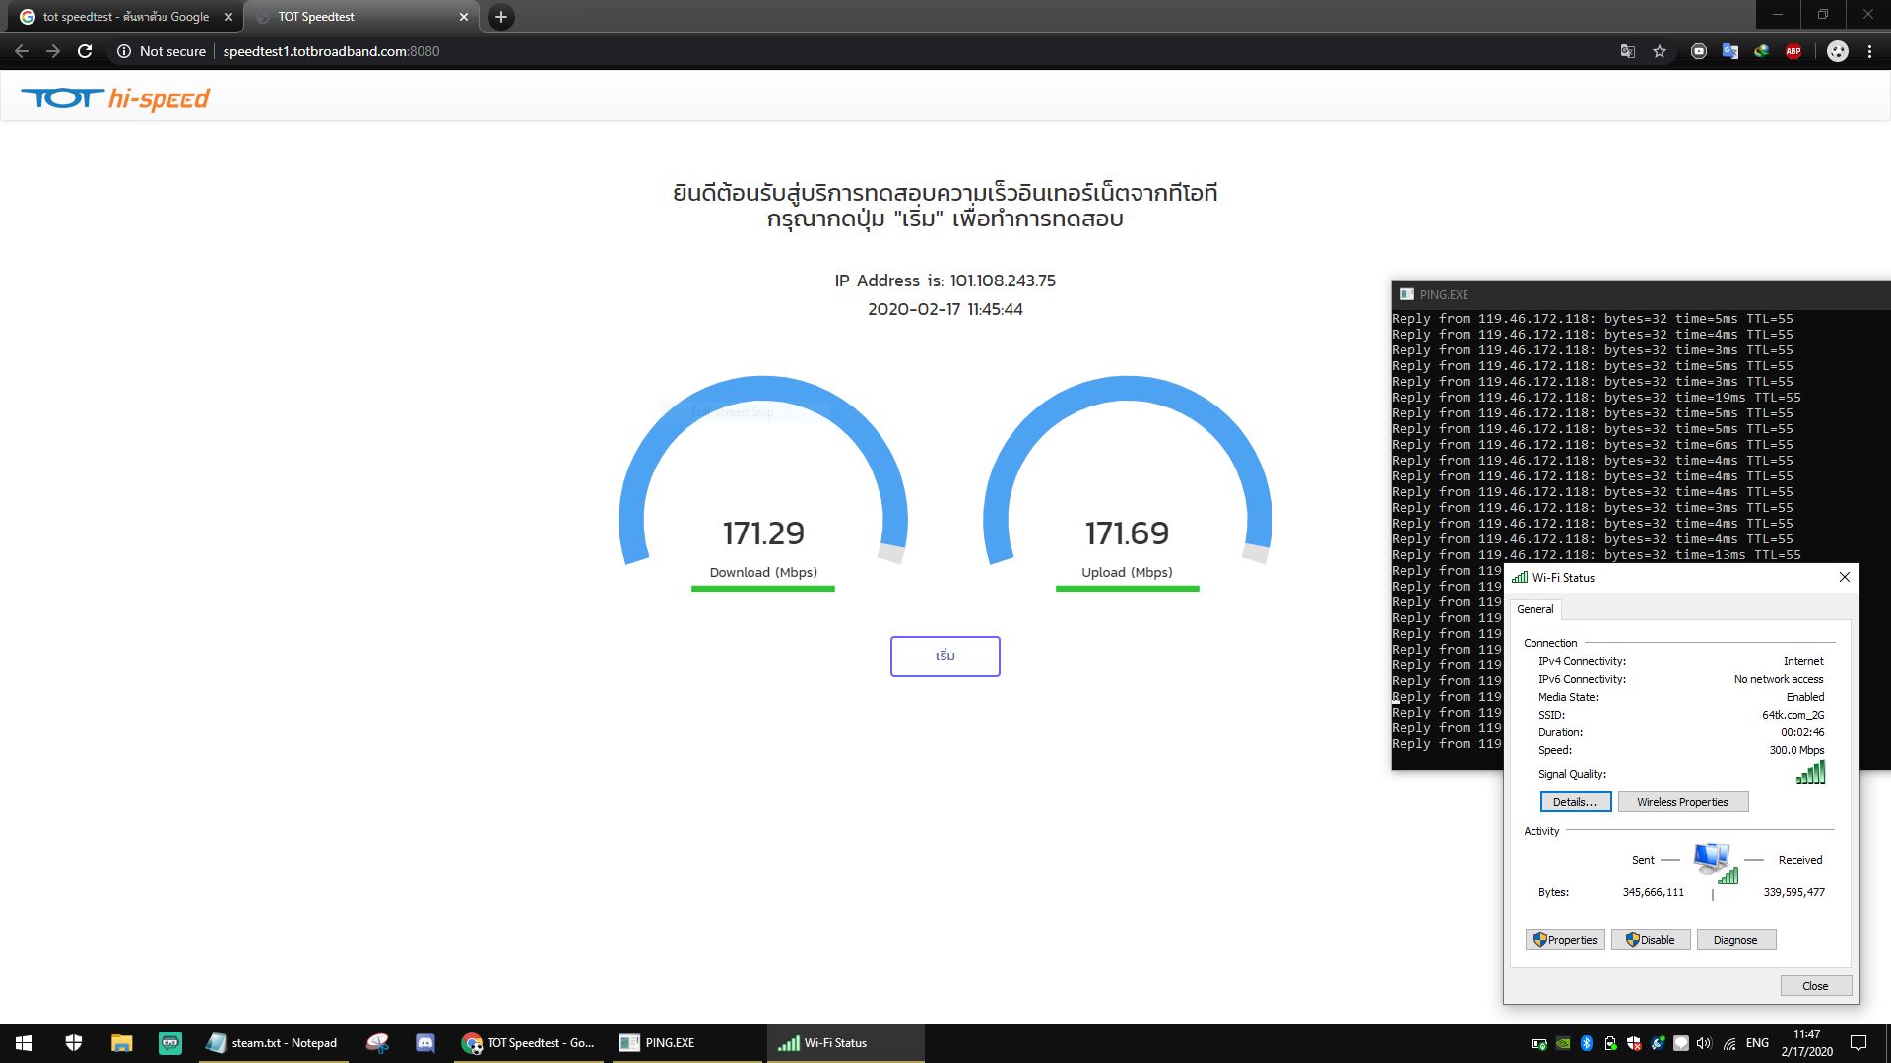Open Wi-Fi connection Details
Viewport: 1891px width, 1063px height.
[1575, 802]
